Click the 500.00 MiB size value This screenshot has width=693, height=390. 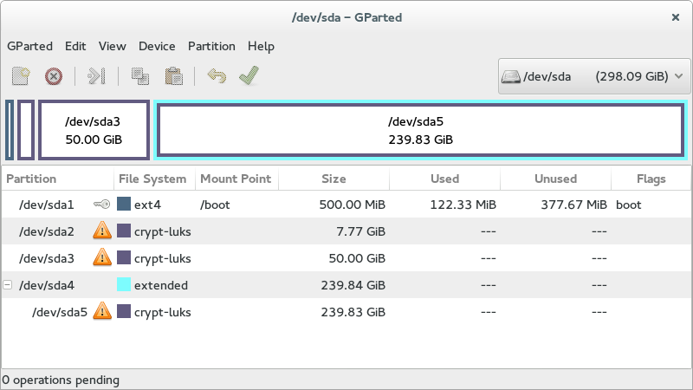[x=353, y=205]
